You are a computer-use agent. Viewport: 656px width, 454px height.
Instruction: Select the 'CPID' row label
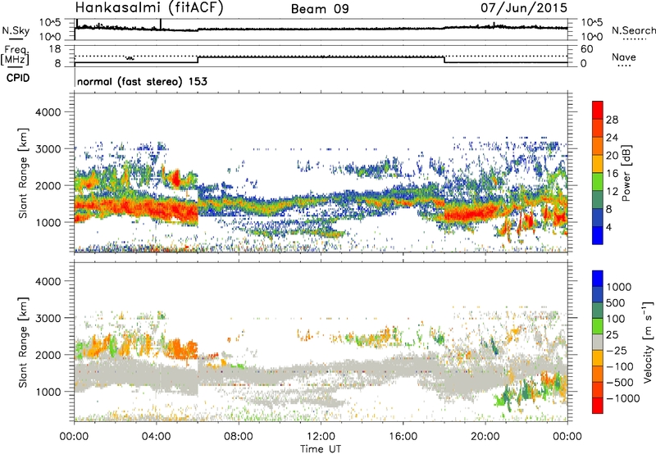click(18, 78)
